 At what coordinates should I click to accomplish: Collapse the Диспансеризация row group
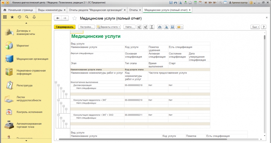(58, 85)
